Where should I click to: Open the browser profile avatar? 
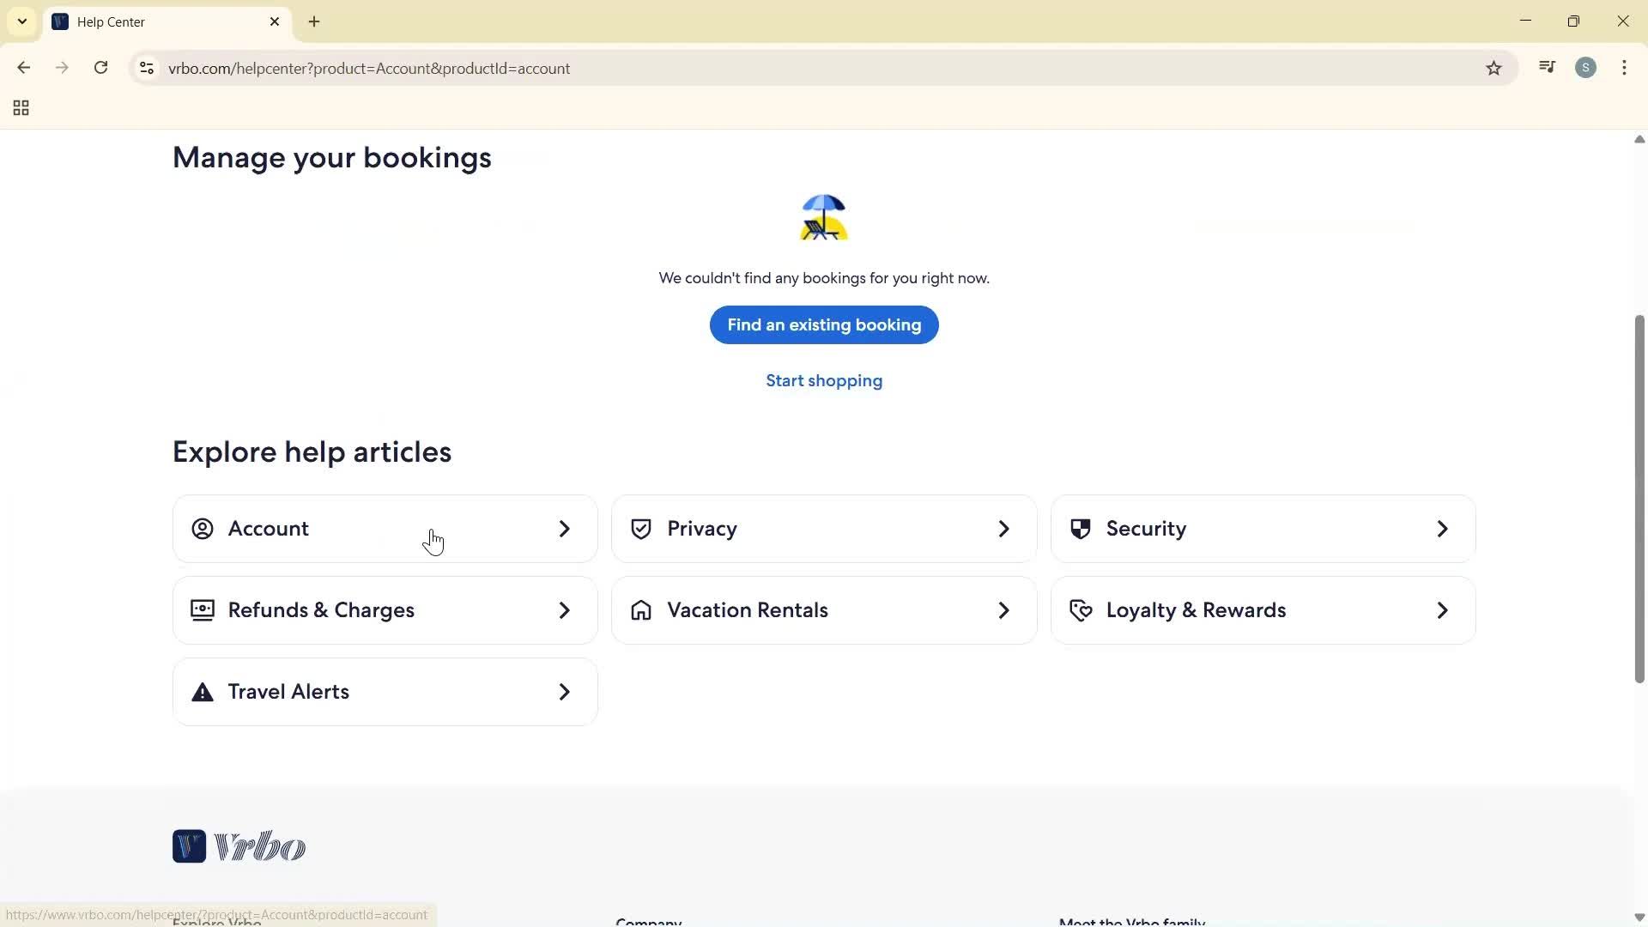click(x=1586, y=68)
